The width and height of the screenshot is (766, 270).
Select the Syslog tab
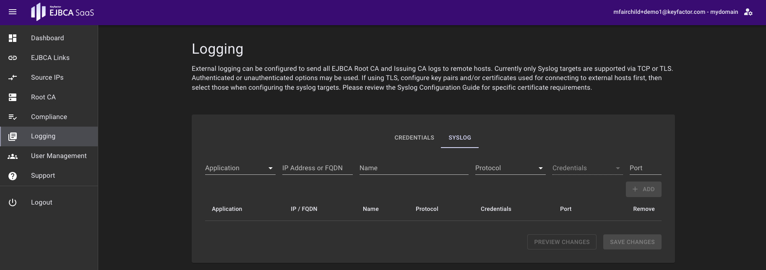tap(460, 138)
